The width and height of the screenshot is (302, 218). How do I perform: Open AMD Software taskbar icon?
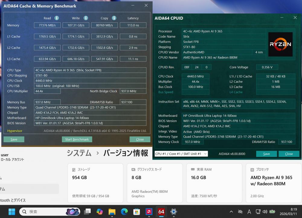[x=149, y=212]
